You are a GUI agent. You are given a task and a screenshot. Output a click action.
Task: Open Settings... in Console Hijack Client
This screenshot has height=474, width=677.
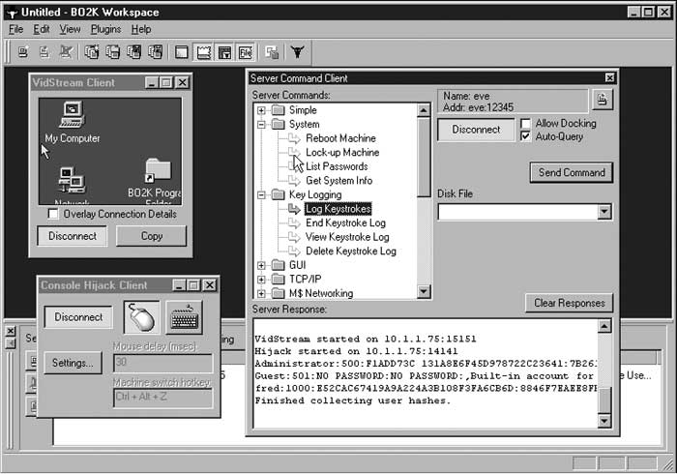click(x=73, y=363)
